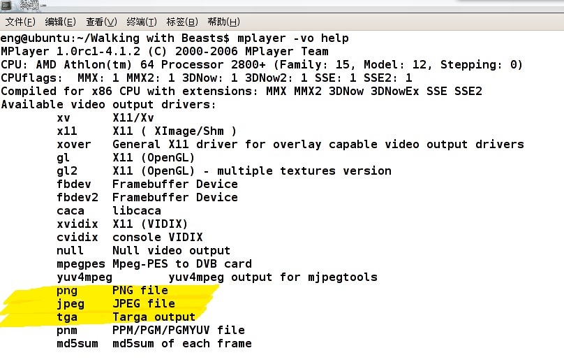The image size is (564, 362).
Task: Click the 'xvidix' X11 (VIDIX) row
Action: point(122,224)
